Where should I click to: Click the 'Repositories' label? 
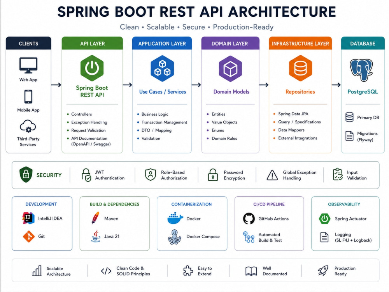[x=300, y=91]
